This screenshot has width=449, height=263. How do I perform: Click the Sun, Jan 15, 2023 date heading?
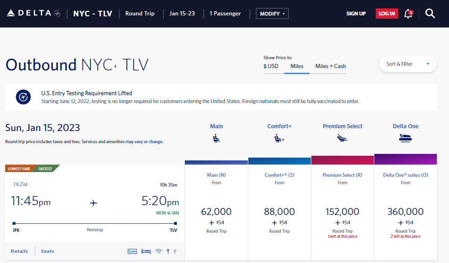[42, 128]
